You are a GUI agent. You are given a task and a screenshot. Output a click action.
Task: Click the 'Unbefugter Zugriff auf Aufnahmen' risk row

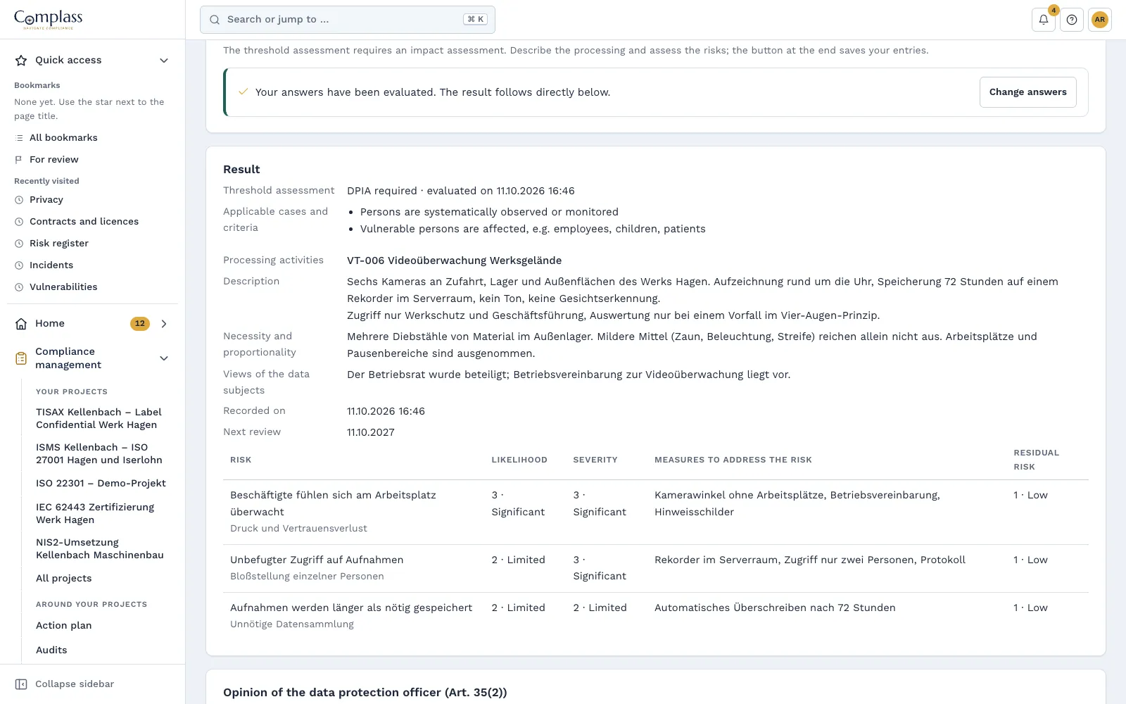656,568
